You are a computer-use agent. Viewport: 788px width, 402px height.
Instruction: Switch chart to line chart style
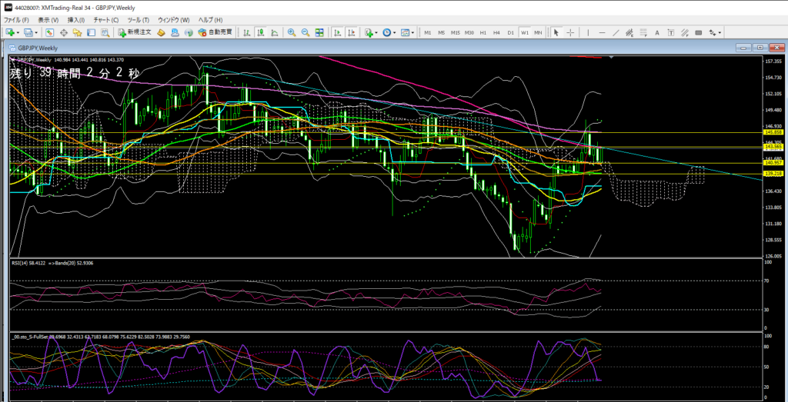pyautogui.click(x=275, y=32)
